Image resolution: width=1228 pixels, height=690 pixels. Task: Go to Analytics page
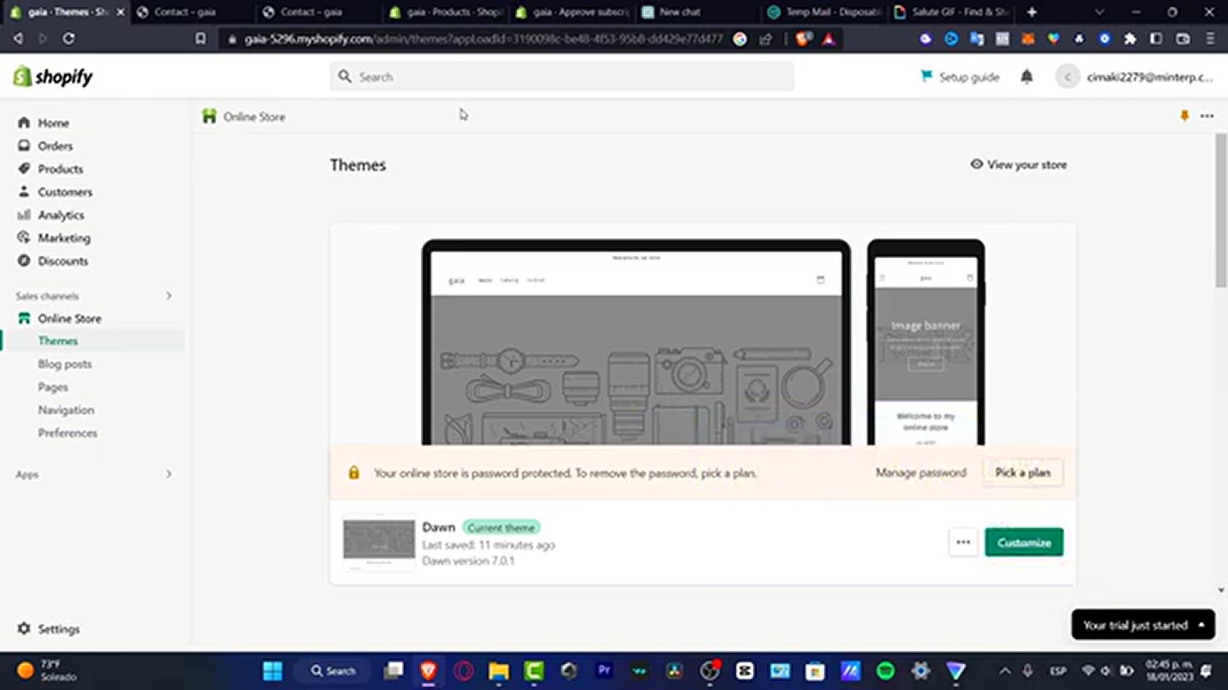point(61,215)
